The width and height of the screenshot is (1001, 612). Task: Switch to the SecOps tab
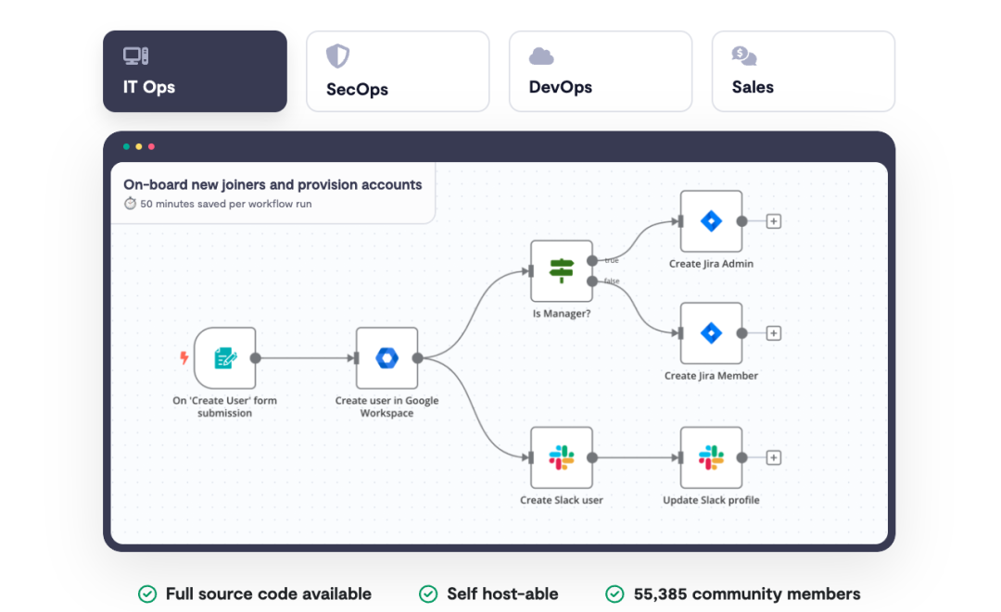coord(398,71)
